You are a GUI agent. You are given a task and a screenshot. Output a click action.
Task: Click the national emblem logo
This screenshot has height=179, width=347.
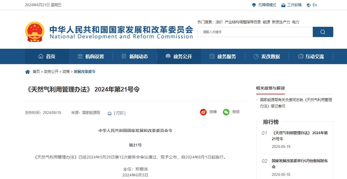click(x=35, y=31)
